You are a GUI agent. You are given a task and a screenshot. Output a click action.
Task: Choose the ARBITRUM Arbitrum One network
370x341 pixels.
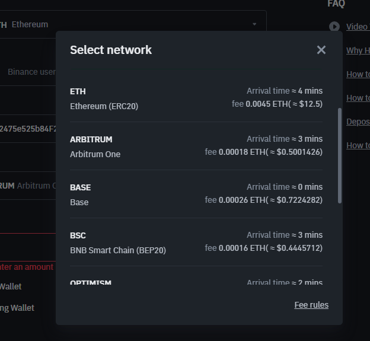pos(196,146)
